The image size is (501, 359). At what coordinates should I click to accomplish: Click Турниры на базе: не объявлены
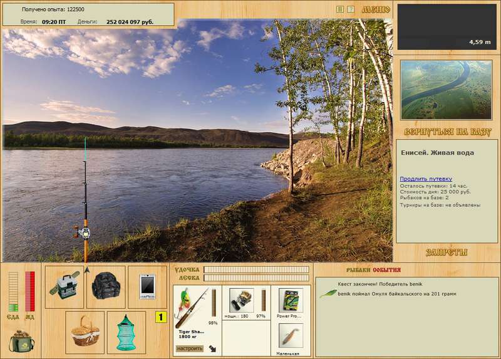click(440, 205)
